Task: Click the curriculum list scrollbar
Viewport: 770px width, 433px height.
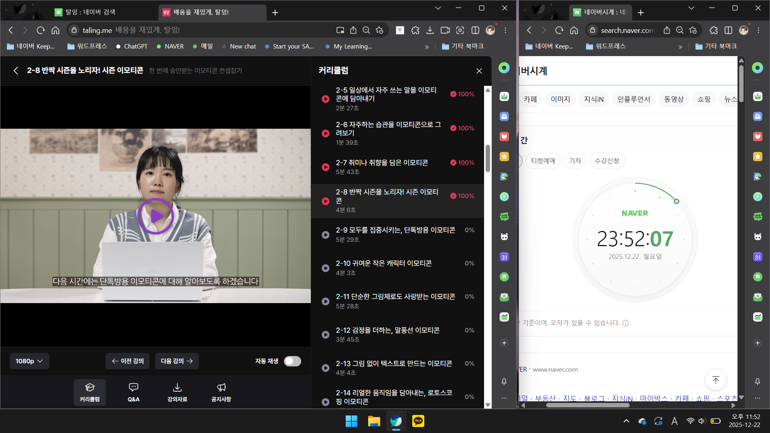Action: point(488,158)
